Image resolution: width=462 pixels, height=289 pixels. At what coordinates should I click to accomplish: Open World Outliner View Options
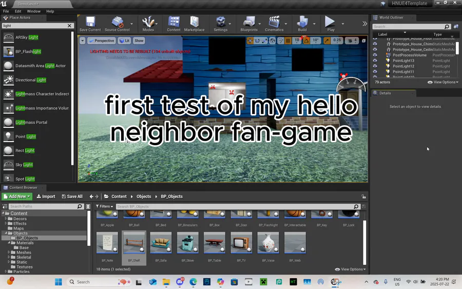443,82
